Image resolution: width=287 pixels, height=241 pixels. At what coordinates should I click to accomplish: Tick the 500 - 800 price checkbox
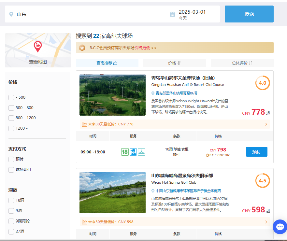click(11, 108)
